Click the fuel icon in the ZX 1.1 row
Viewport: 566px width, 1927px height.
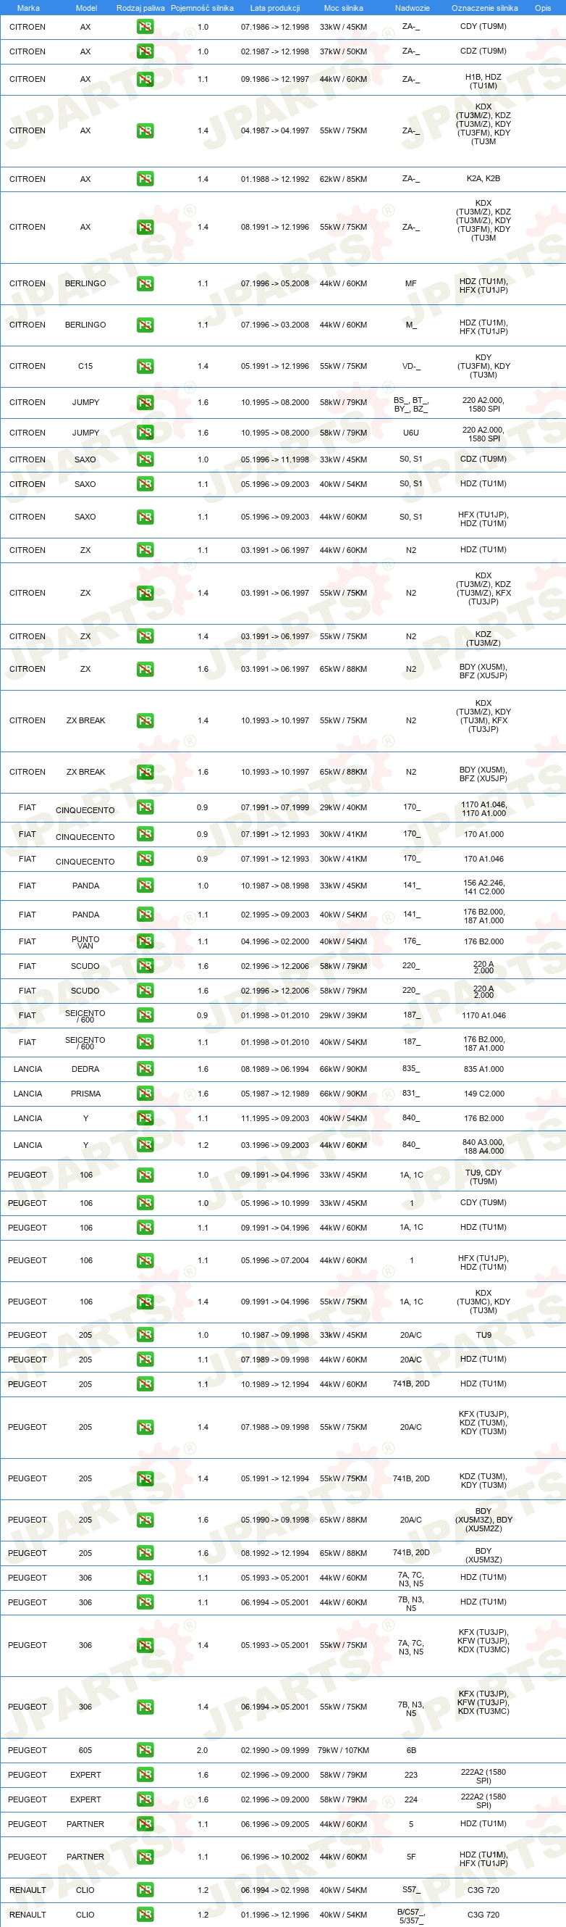(145, 551)
